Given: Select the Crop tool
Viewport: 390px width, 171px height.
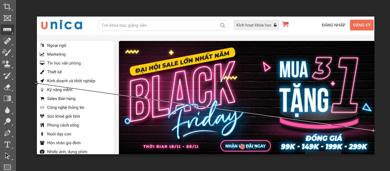Looking at the screenshot, I should click(x=7, y=6).
